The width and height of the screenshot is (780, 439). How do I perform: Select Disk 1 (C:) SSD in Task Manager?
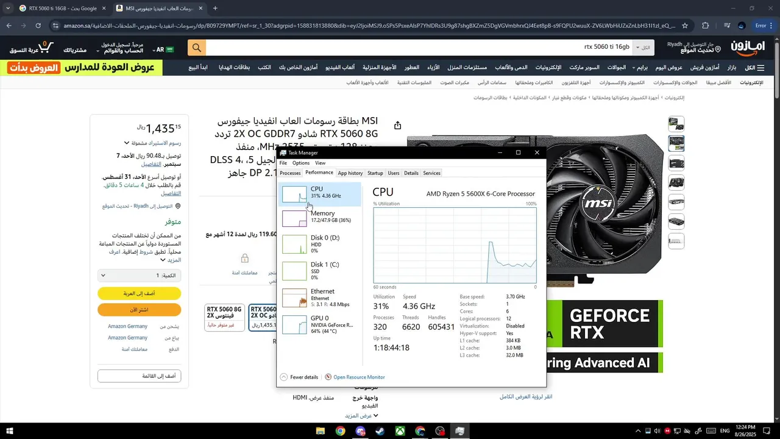click(x=320, y=270)
